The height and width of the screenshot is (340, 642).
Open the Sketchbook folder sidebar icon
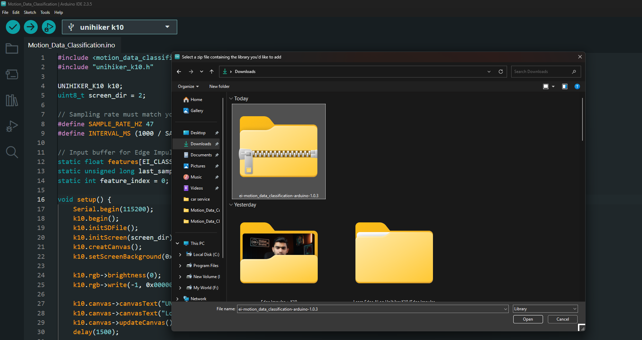click(x=12, y=49)
